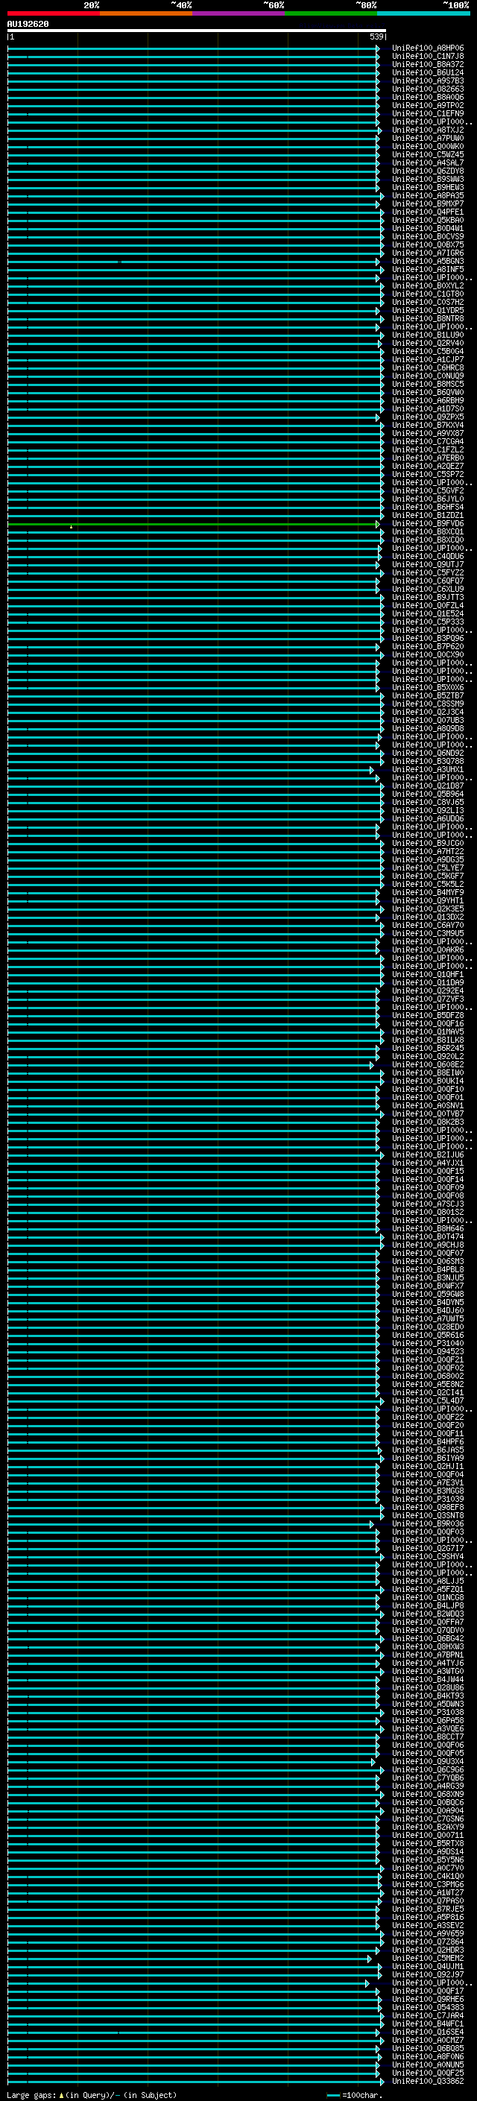Viewport: 477px width, 2101px height.
Task: Select the UniRef100_Q0BX75 label
Action: click(x=428, y=244)
